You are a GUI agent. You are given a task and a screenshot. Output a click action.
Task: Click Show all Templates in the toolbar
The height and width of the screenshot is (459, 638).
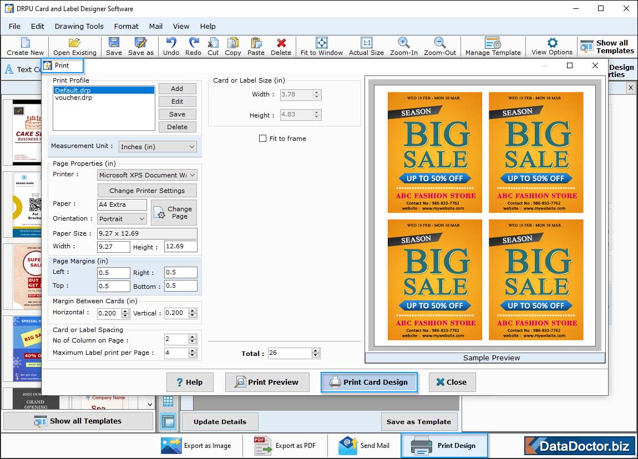(607, 47)
